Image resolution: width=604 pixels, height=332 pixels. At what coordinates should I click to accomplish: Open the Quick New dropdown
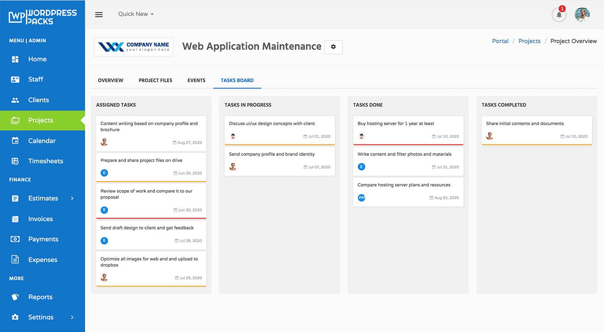pyautogui.click(x=136, y=14)
